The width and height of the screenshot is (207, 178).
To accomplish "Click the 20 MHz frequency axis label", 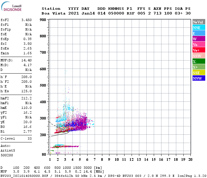I will click(190, 160).
